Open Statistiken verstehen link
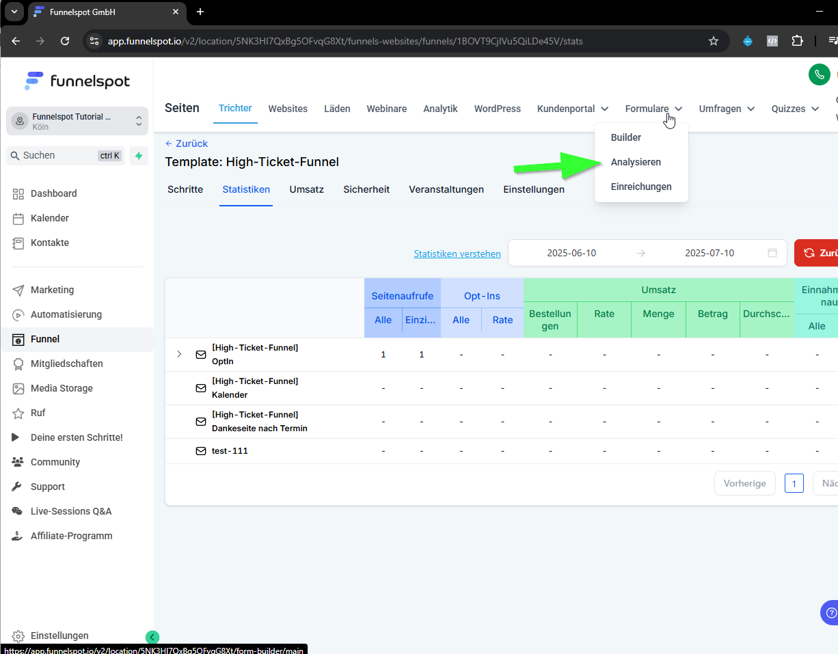838x654 pixels. (x=457, y=254)
